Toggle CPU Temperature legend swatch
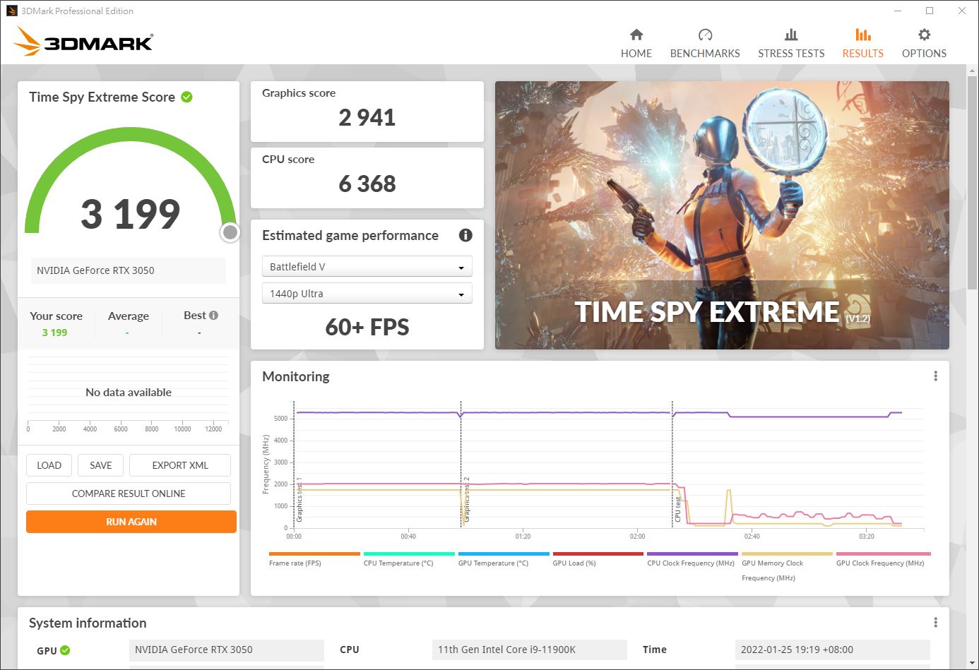Viewport: 979px width, 670px height. 409,554
